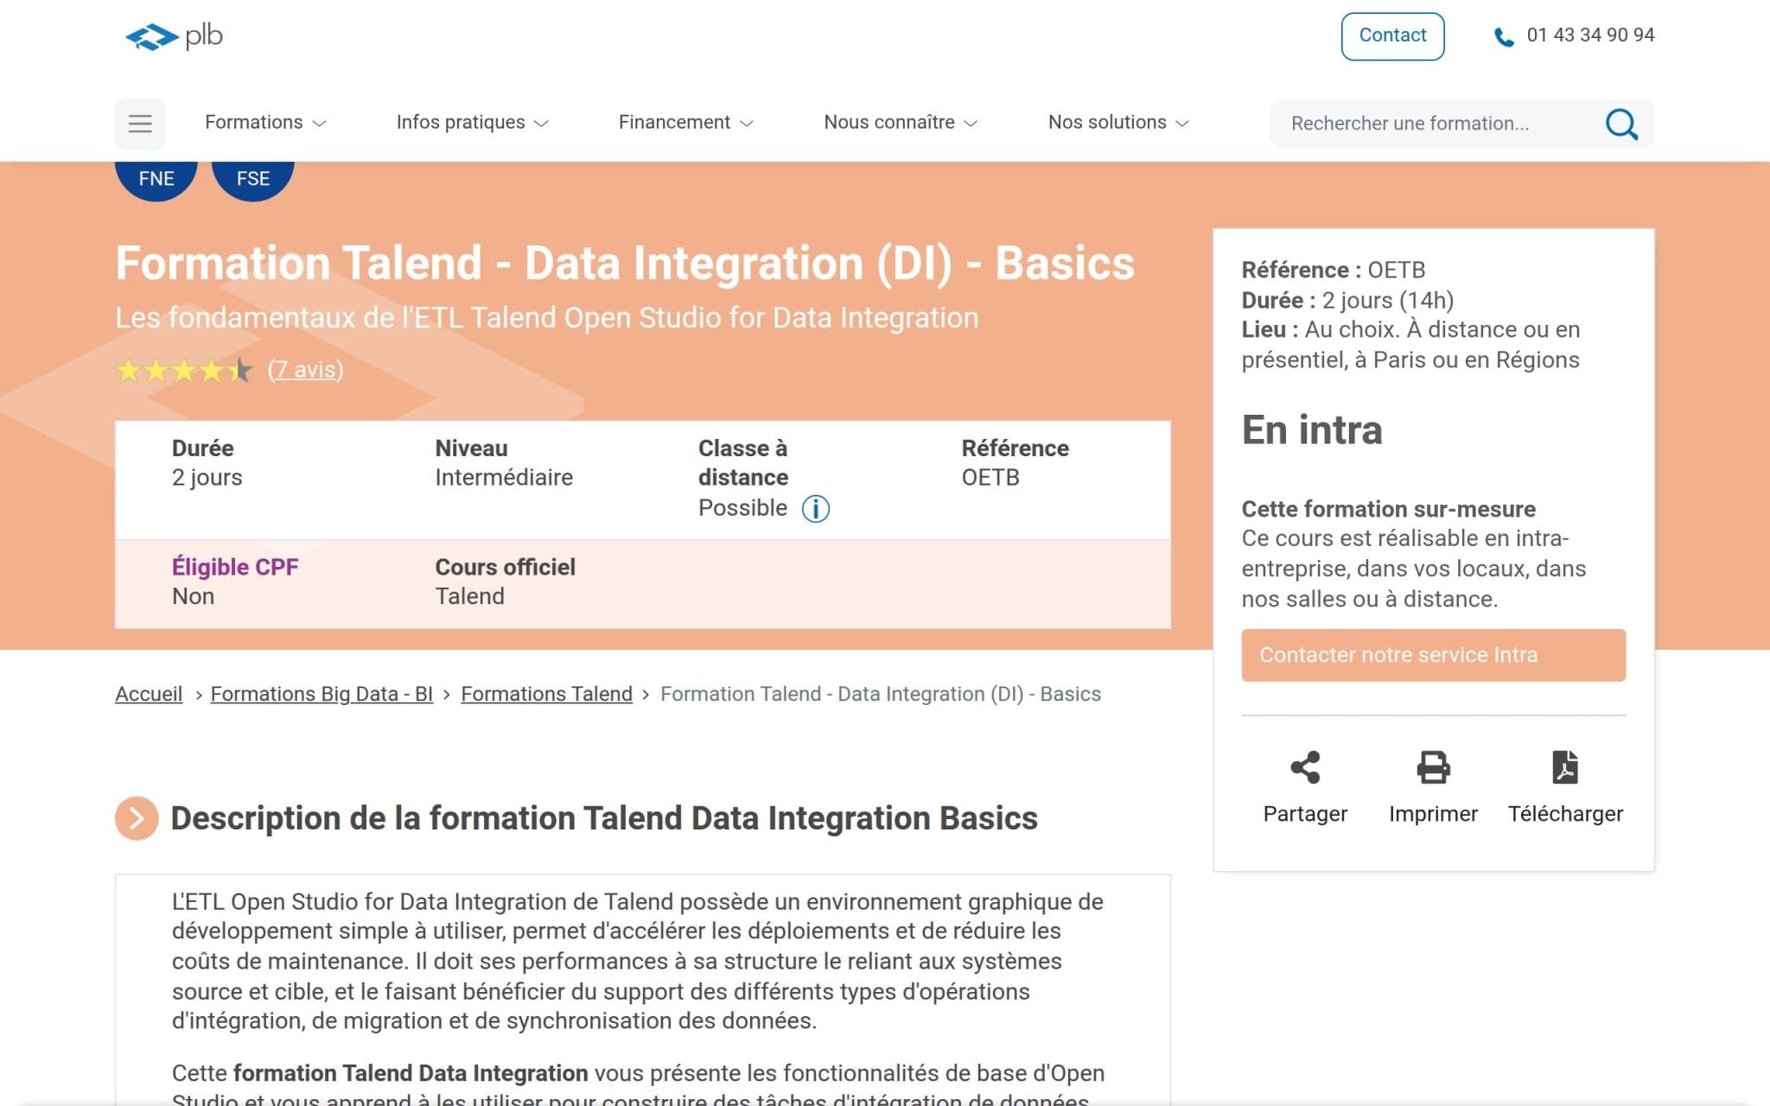
Task: Click the info icon beside Possible
Action: (x=815, y=509)
